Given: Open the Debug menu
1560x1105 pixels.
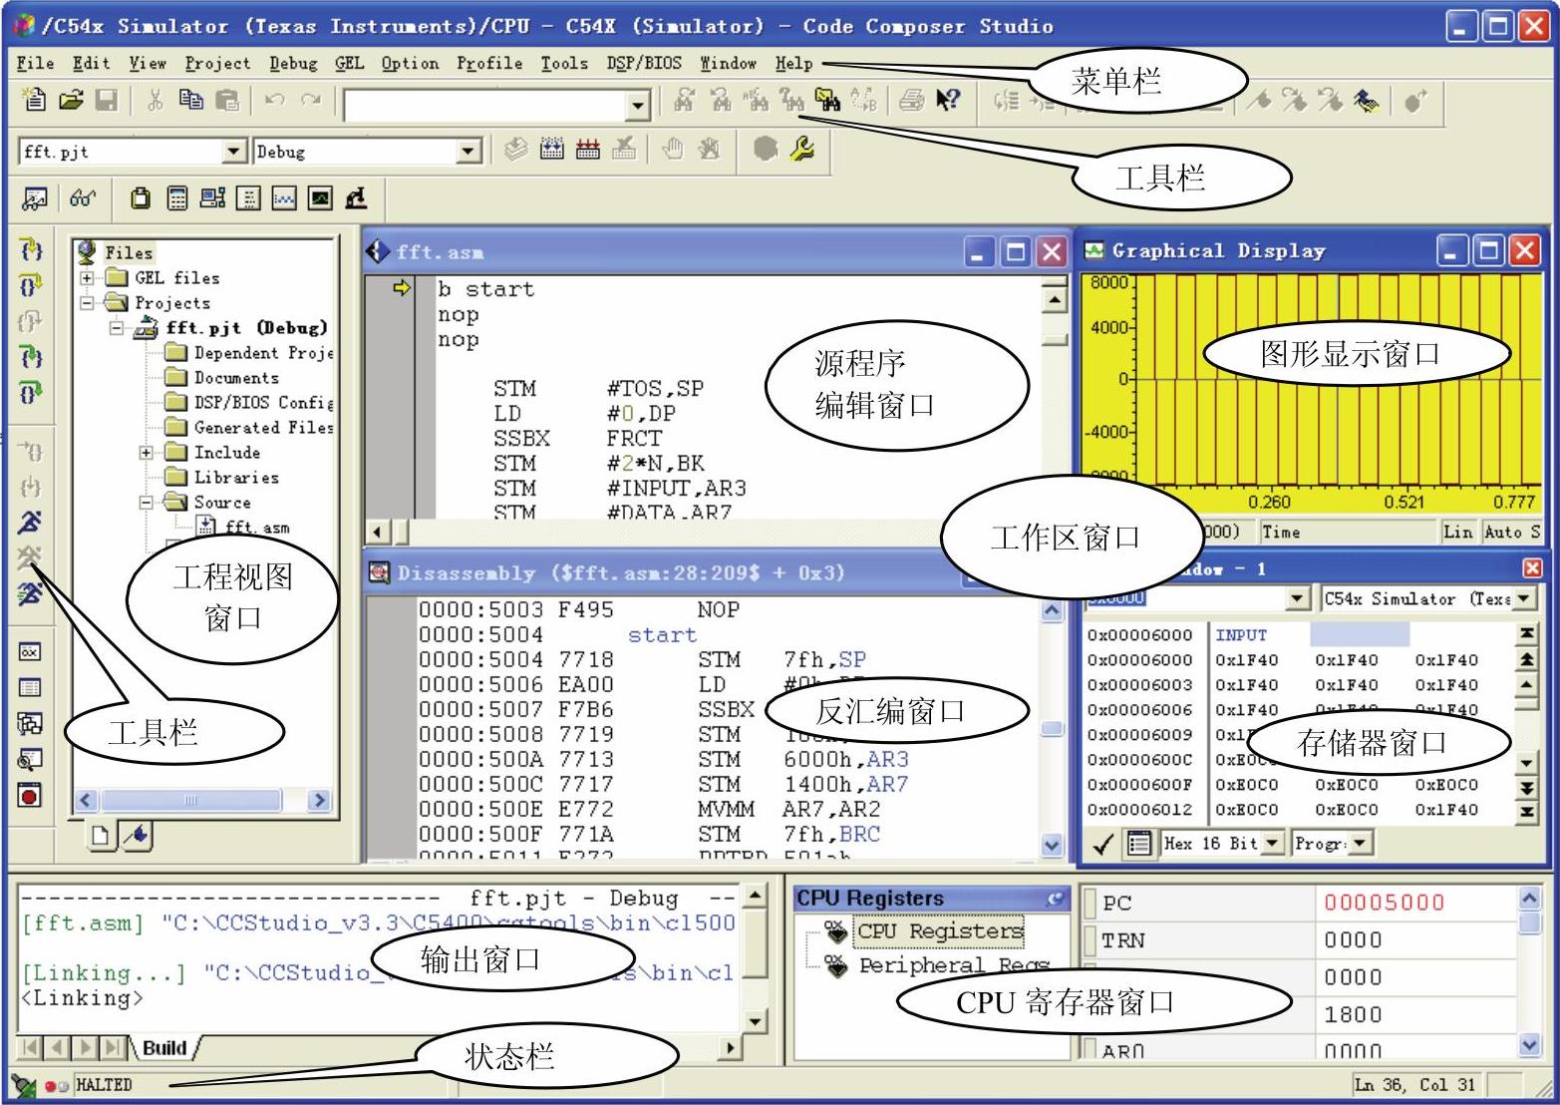Looking at the screenshot, I should [293, 63].
